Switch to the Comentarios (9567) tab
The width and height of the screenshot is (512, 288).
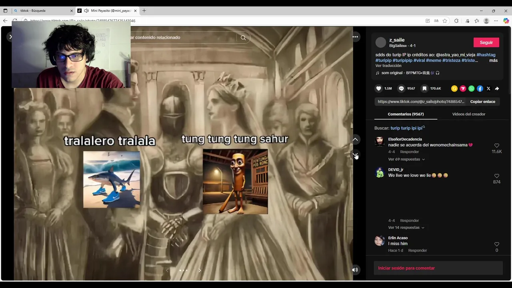click(406, 114)
